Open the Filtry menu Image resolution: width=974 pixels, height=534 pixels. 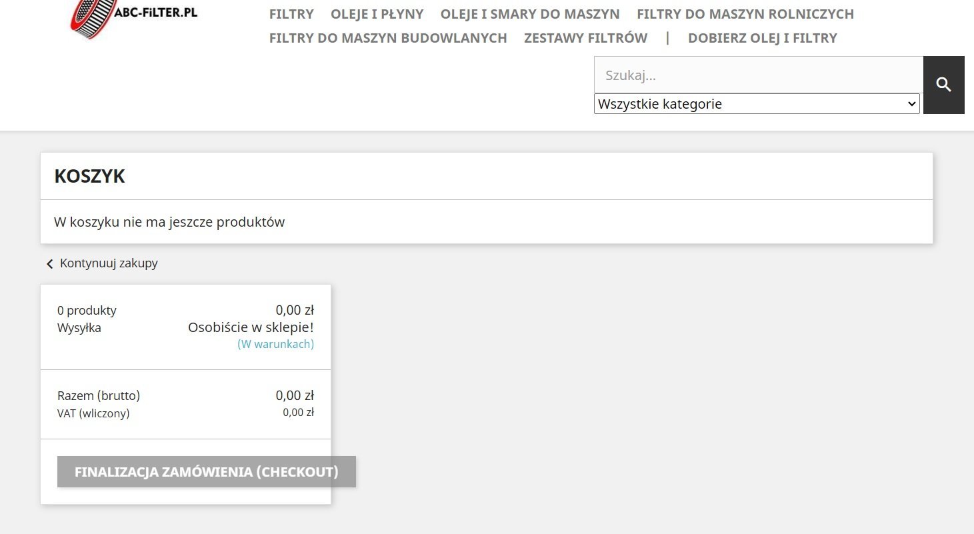tap(291, 14)
